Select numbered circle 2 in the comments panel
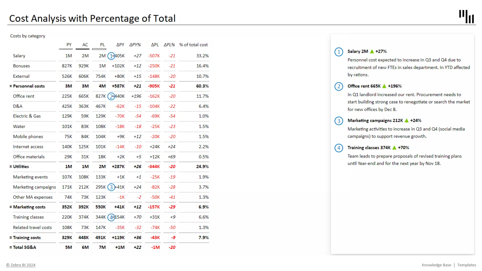Viewport: 482px width, 271px height. point(339,87)
